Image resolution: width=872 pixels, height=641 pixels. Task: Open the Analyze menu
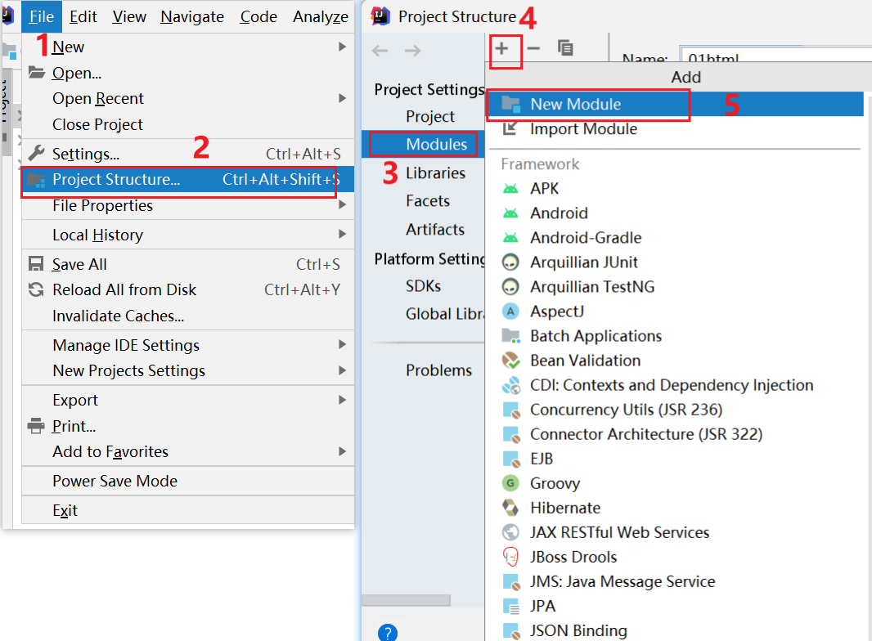point(321,16)
